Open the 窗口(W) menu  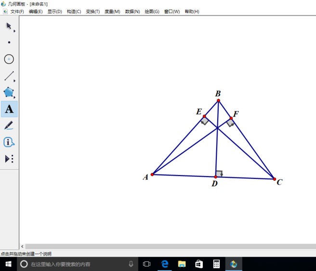pos(172,12)
